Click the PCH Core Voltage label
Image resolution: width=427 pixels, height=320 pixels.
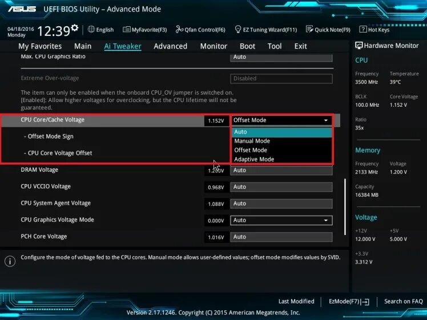[44, 237]
